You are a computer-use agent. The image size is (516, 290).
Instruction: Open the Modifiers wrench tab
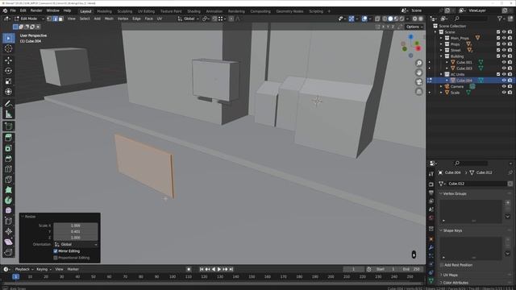point(431,247)
